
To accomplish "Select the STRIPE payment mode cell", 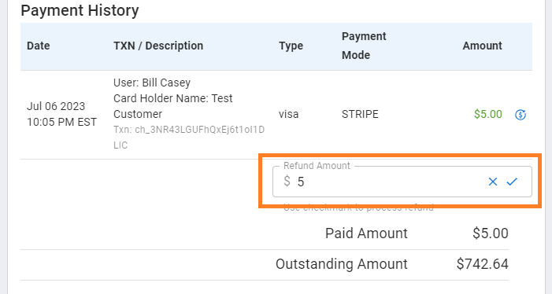I will click(x=360, y=114).
